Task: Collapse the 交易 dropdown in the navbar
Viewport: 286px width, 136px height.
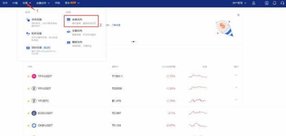Action: pos(27,3)
